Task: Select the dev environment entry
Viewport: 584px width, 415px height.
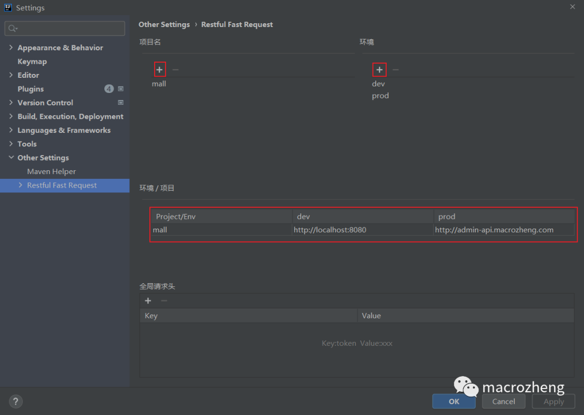Action: (x=378, y=84)
